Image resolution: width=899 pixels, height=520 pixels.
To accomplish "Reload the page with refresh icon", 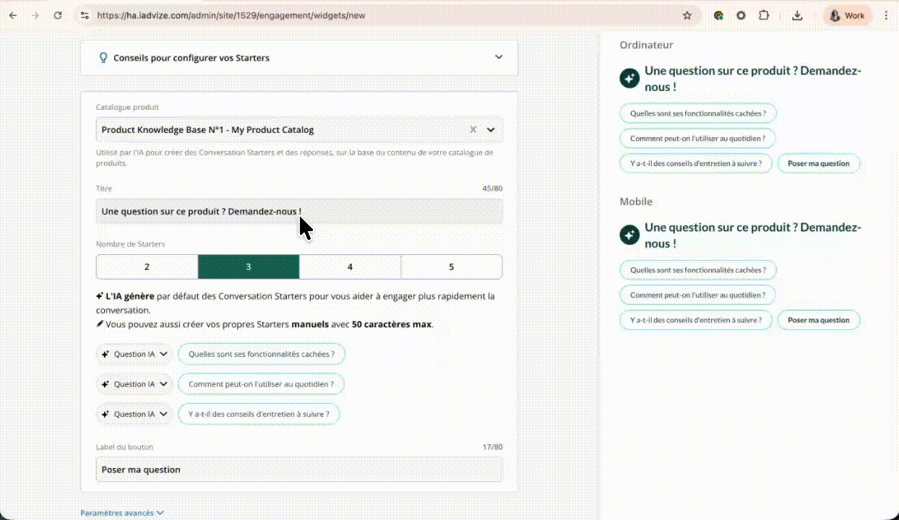I will [x=58, y=15].
